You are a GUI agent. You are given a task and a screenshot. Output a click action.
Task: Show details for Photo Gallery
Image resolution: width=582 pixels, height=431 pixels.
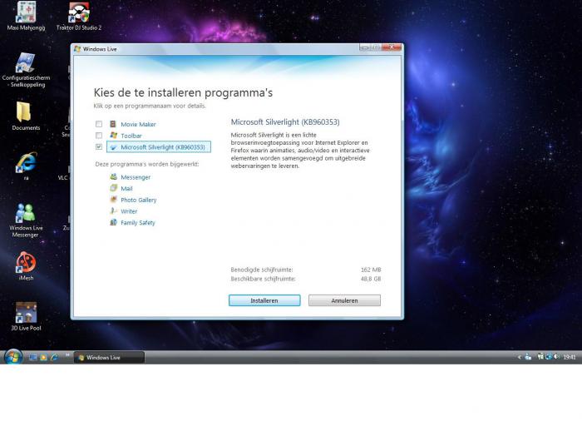tap(139, 200)
